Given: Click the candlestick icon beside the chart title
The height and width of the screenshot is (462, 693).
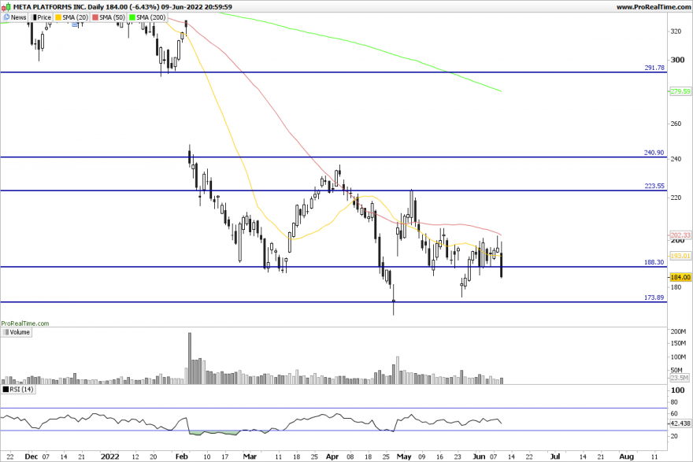Looking at the screenshot, I should 6,6.
